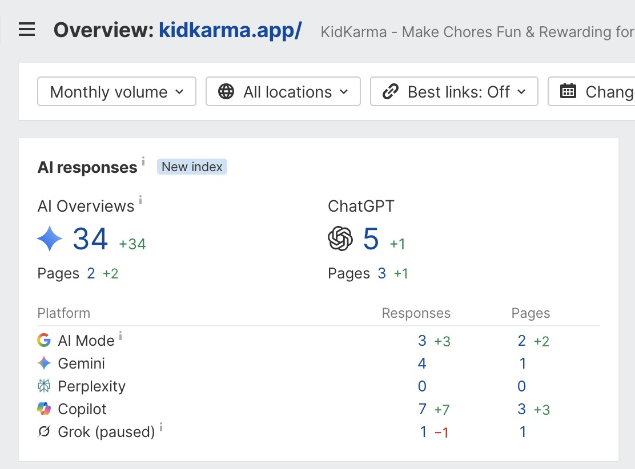Viewport: 635px width, 469px height.
Task: Open Perplexity pages value 0
Action: (521, 386)
